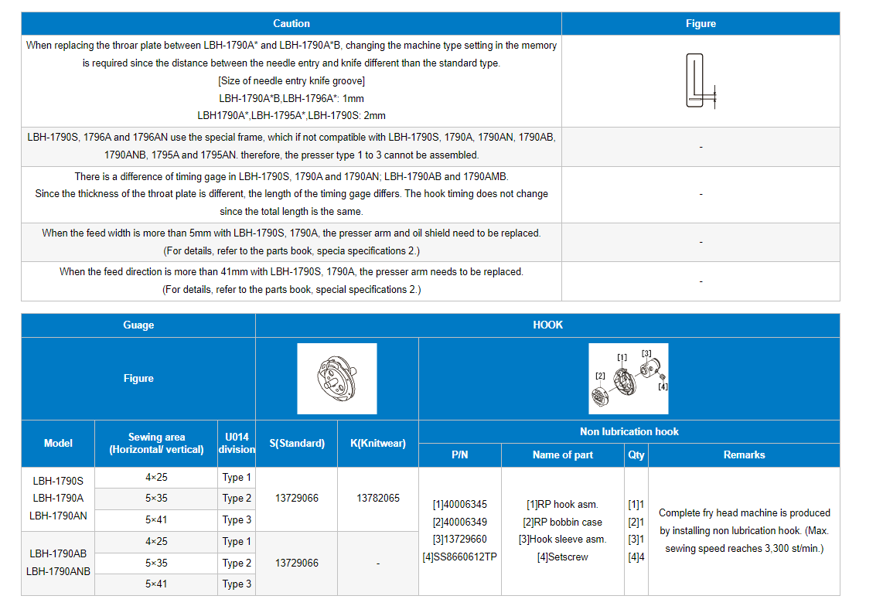Select the LBH-1790AN model text
Screen dimensions: 883x606
click(x=58, y=516)
